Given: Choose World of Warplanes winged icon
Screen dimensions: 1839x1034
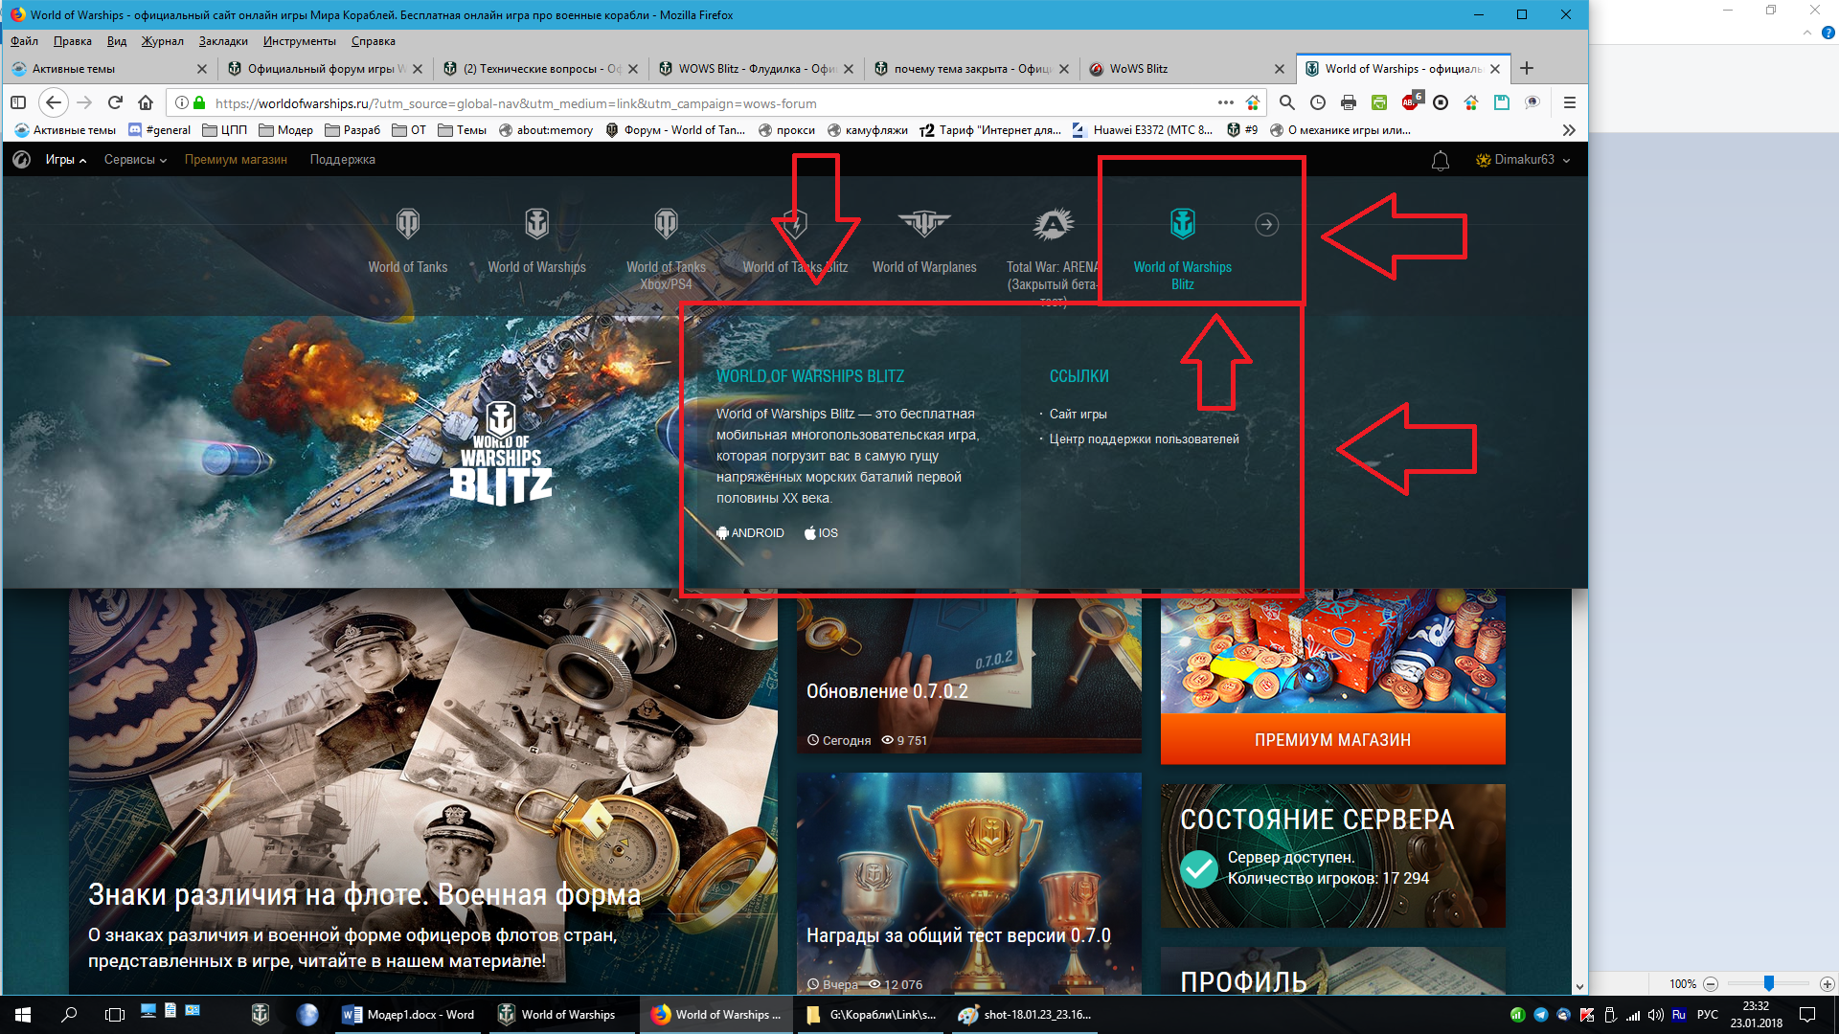Looking at the screenshot, I should click(x=924, y=224).
